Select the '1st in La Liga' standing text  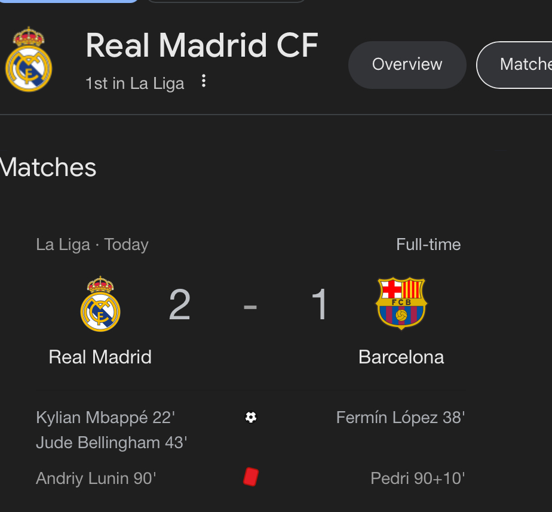point(134,83)
